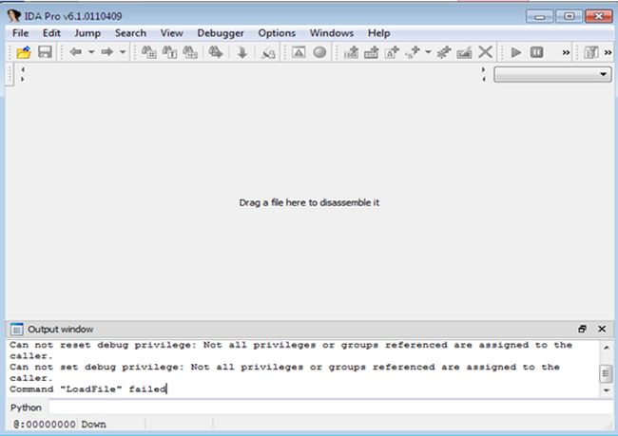618x436 pixels.
Task: Click 'Can not set debug privilege' line
Action: coord(284,372)
